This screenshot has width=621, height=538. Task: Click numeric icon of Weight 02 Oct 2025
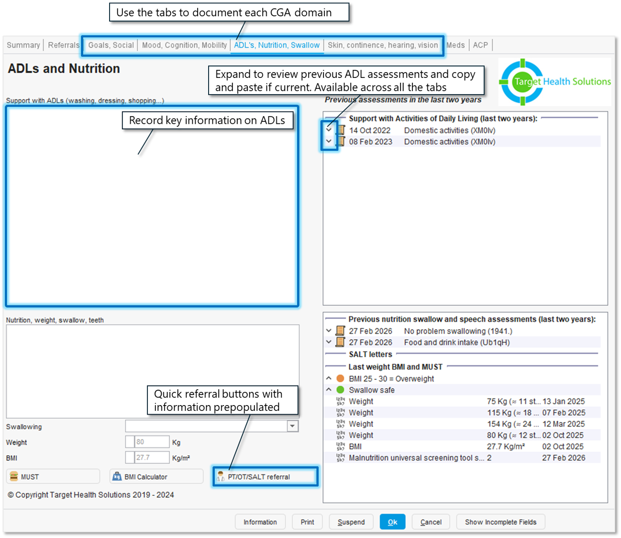tap(341, 435)
